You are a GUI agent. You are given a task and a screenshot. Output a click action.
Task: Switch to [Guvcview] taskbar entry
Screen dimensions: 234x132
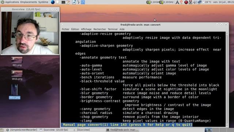(82, 130)
